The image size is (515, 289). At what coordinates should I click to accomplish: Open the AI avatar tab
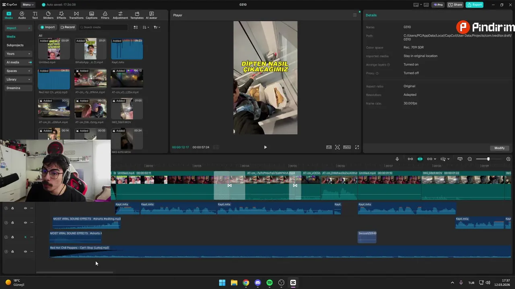(x=151, y=15)
